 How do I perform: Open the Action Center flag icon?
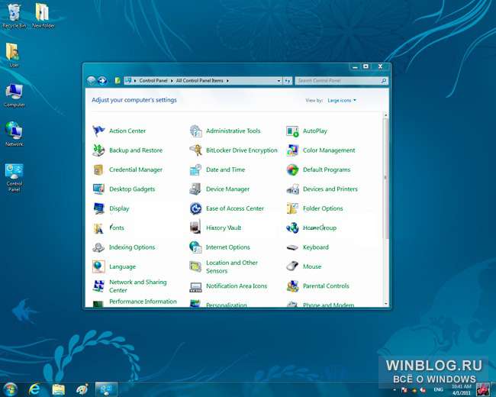[x=98, y=131]
